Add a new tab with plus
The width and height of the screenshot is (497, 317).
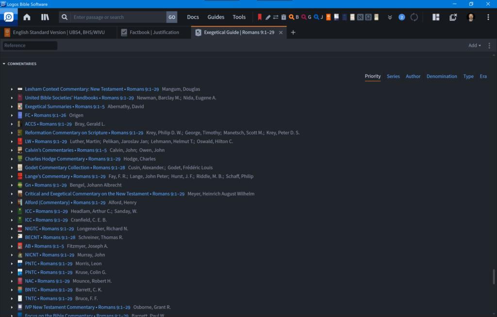[x=293, y=33]
